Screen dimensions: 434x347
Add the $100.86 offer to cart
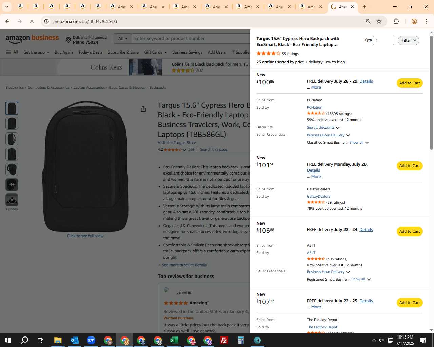coord(410,83)
